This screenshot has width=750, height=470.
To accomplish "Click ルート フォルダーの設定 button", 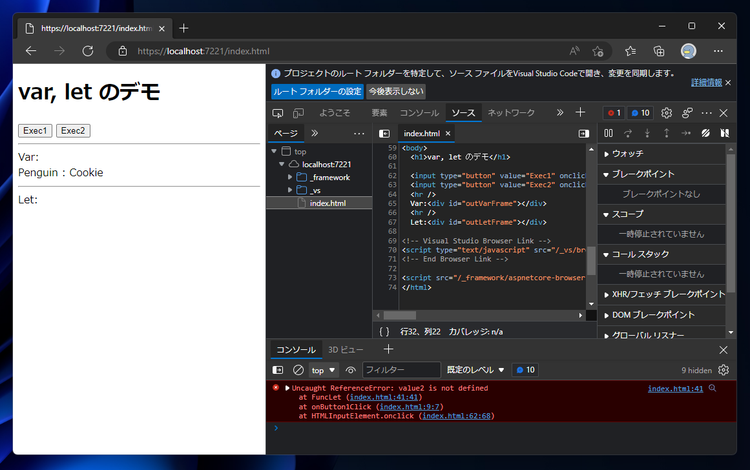I will [317, 91].
